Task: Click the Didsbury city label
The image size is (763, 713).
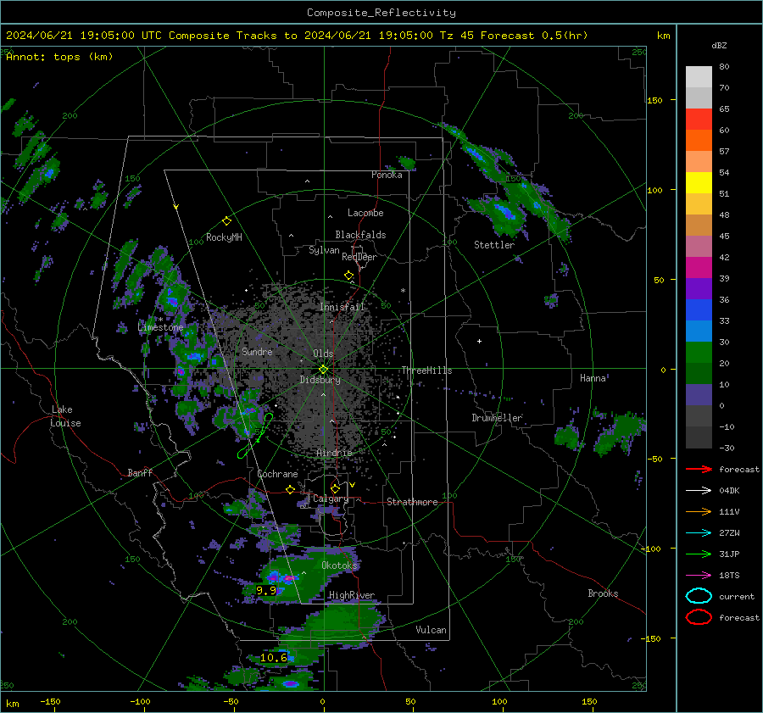Action: (x=320, y=380)
